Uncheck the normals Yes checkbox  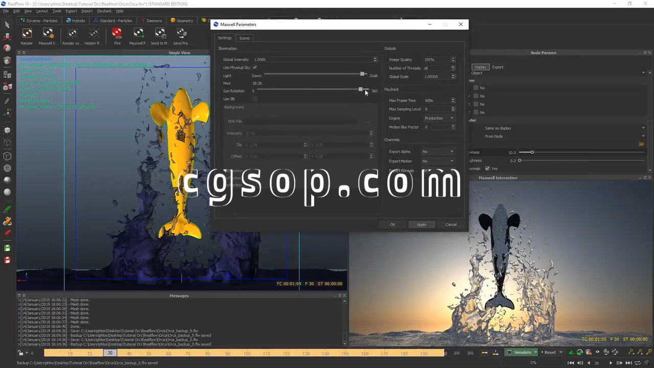pos(487,169)
